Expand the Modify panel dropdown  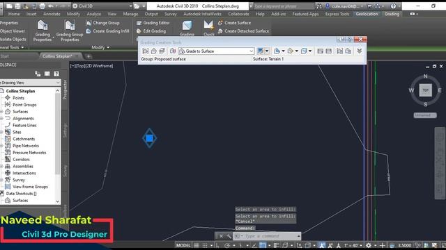click(x=100, y=47)
